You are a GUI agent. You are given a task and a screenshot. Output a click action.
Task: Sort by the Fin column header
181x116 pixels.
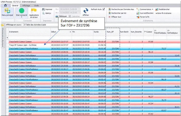(x=82, y=32)
